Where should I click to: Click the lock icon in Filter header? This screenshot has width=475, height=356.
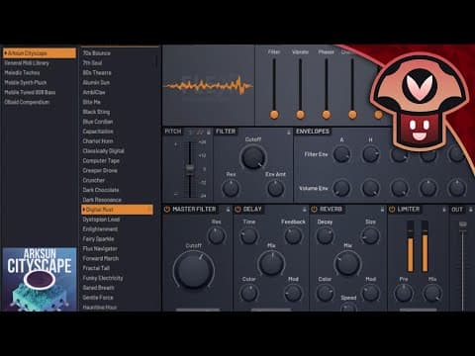pyautogui.click(x=289, y=132)
